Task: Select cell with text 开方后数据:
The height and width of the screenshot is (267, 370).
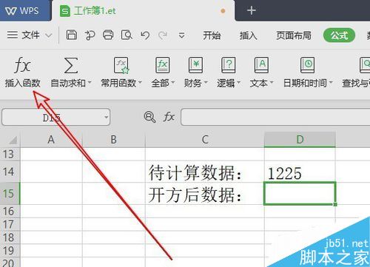Action: [205, 194]
